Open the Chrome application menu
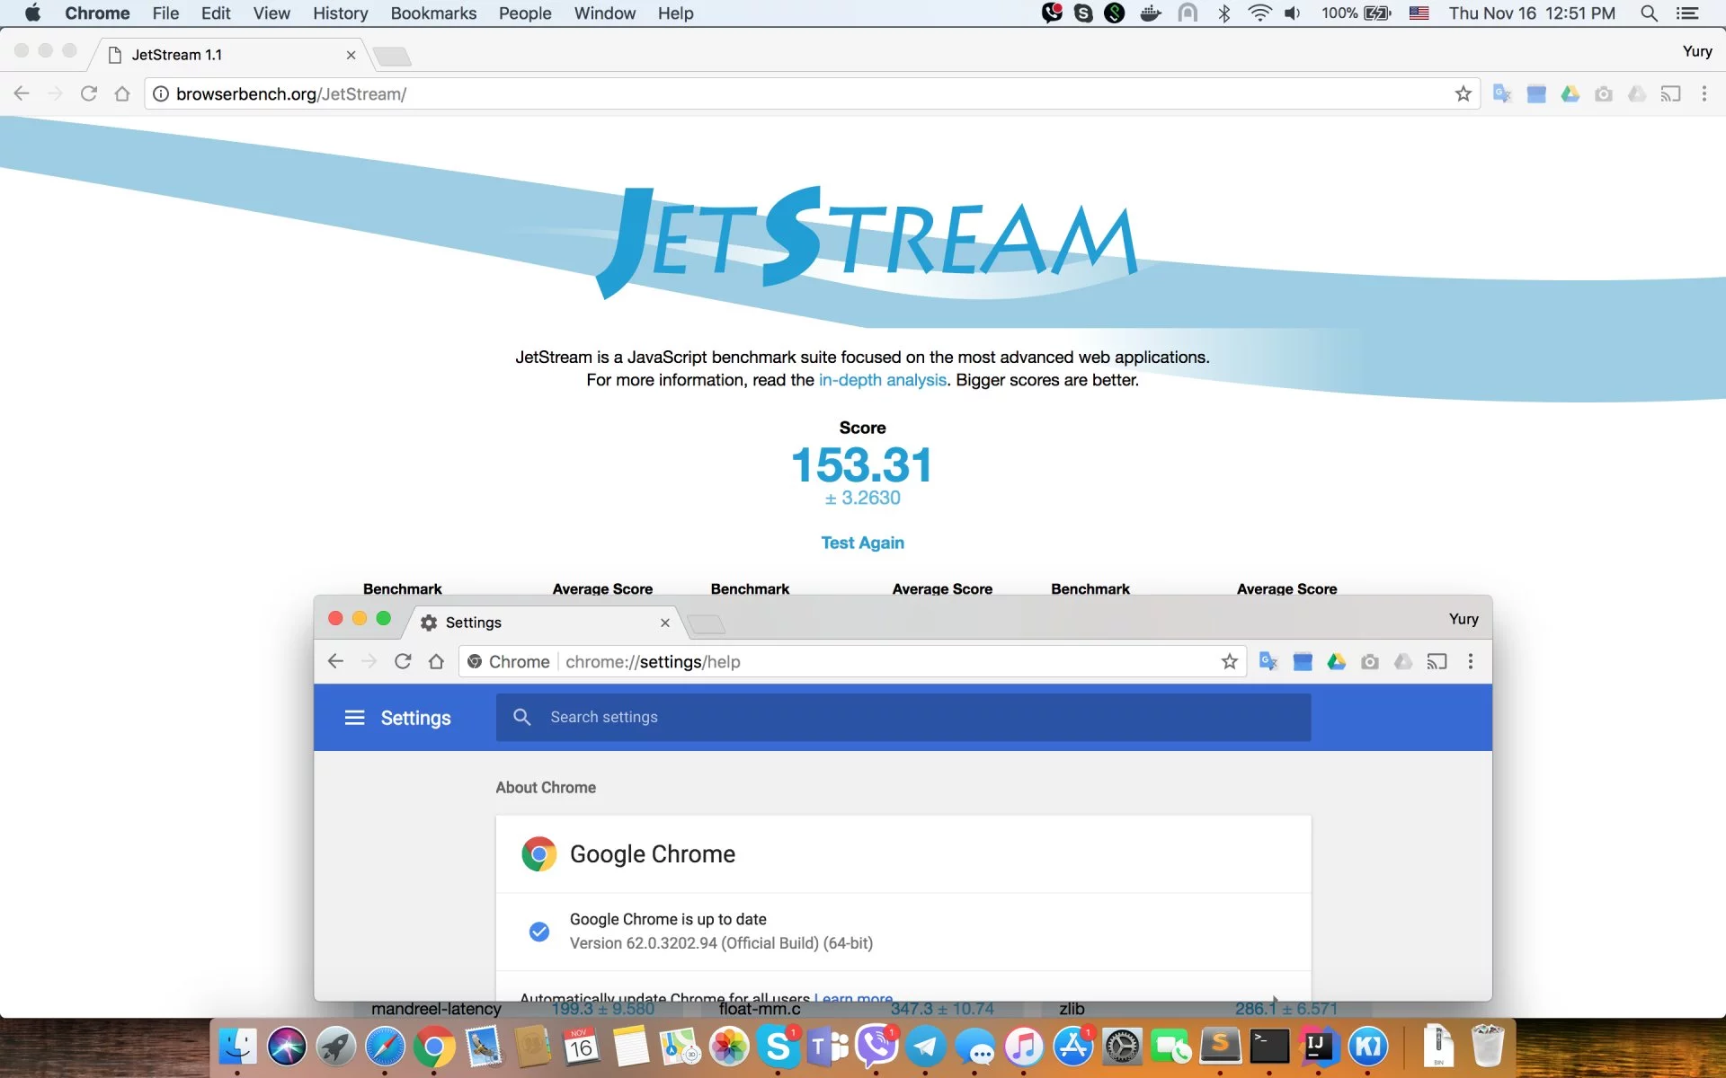This screenshot has width=1726, height=1078. pos(97,13)
